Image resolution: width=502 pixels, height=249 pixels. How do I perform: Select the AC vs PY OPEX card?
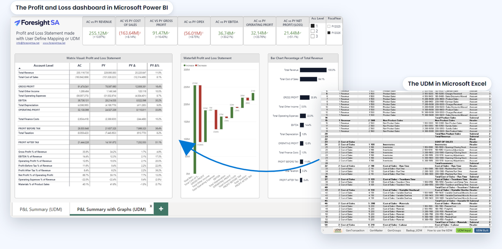click(x=193, y=30)
